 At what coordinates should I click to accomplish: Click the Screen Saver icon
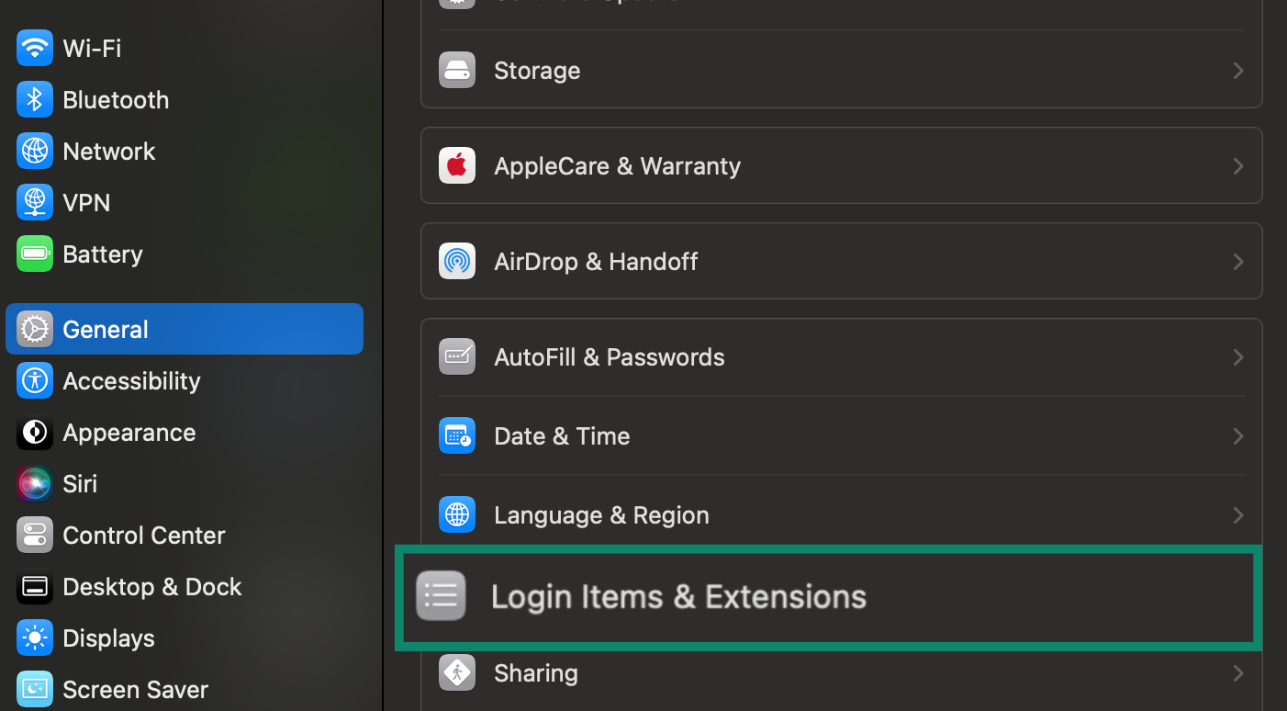coord(34,689)
